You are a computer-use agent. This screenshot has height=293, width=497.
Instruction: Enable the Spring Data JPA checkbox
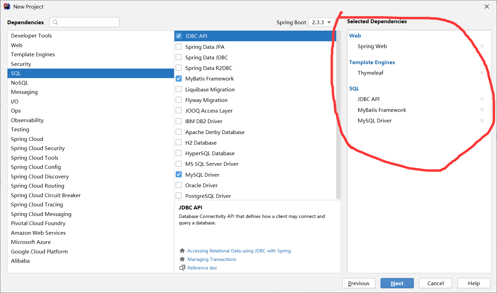coord(178,46)
